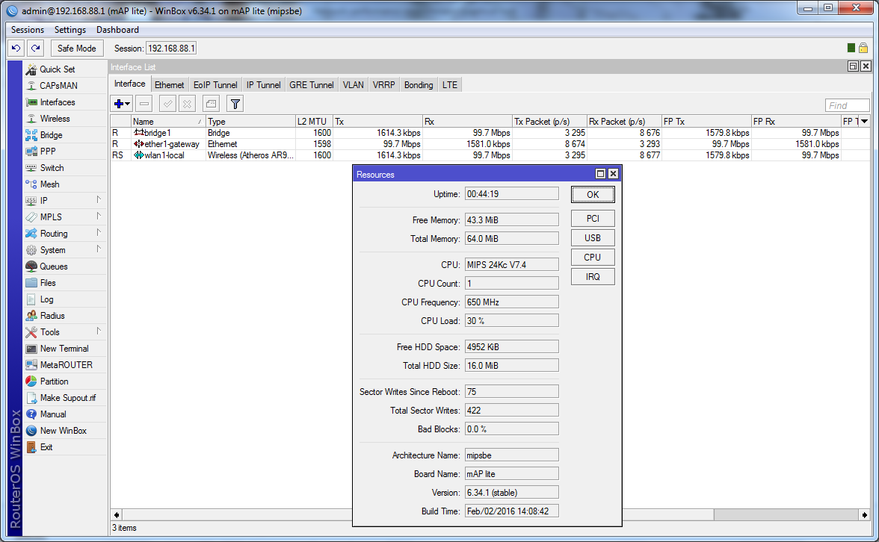Viewport: 879px width, 542px height.
Task: Select the ether1-gateway interface row
Action: (x=172, y=144)
